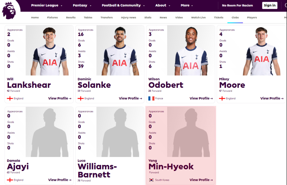
Task: Click England flag on Mikey Moore card
Action: tap(222, 99)
